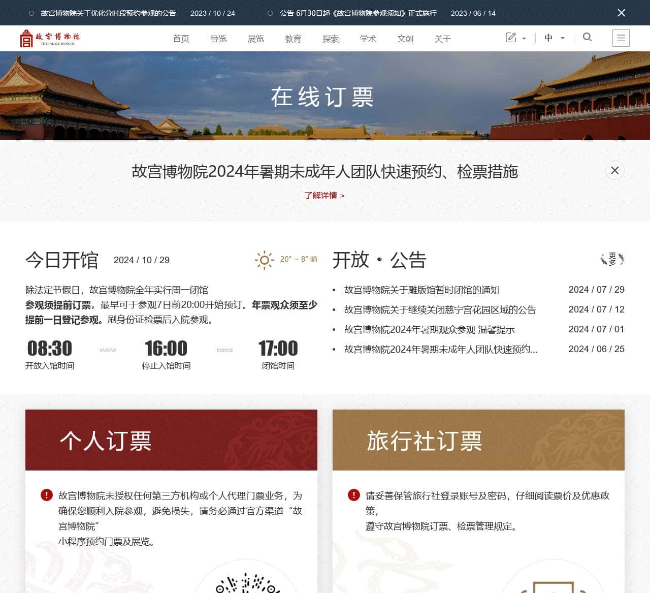Screen dimensions: 650x593
Task: Open the 教育 menu item
Action: (x=293, y=39)
